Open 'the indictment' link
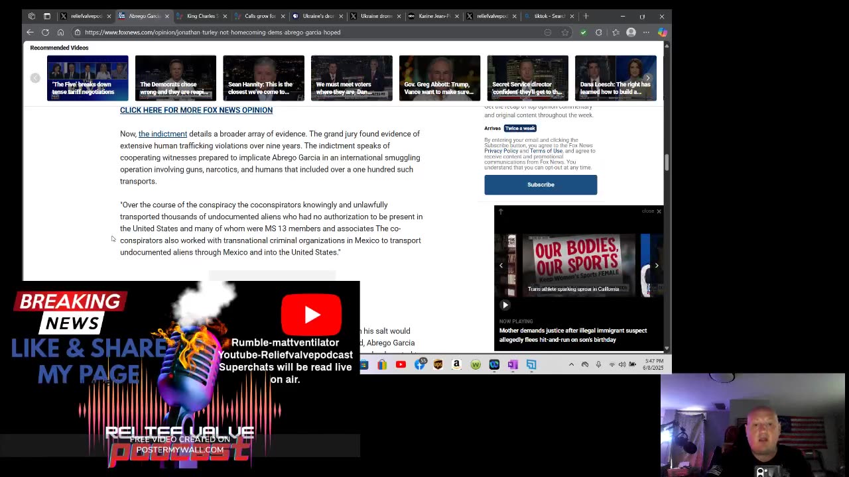The image size is (849, 477). [x=163, y=134]
